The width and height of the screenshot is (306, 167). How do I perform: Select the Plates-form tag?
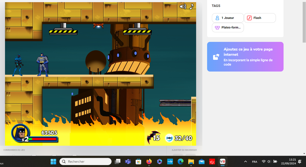pyautogui.click(x=228, y=28)
